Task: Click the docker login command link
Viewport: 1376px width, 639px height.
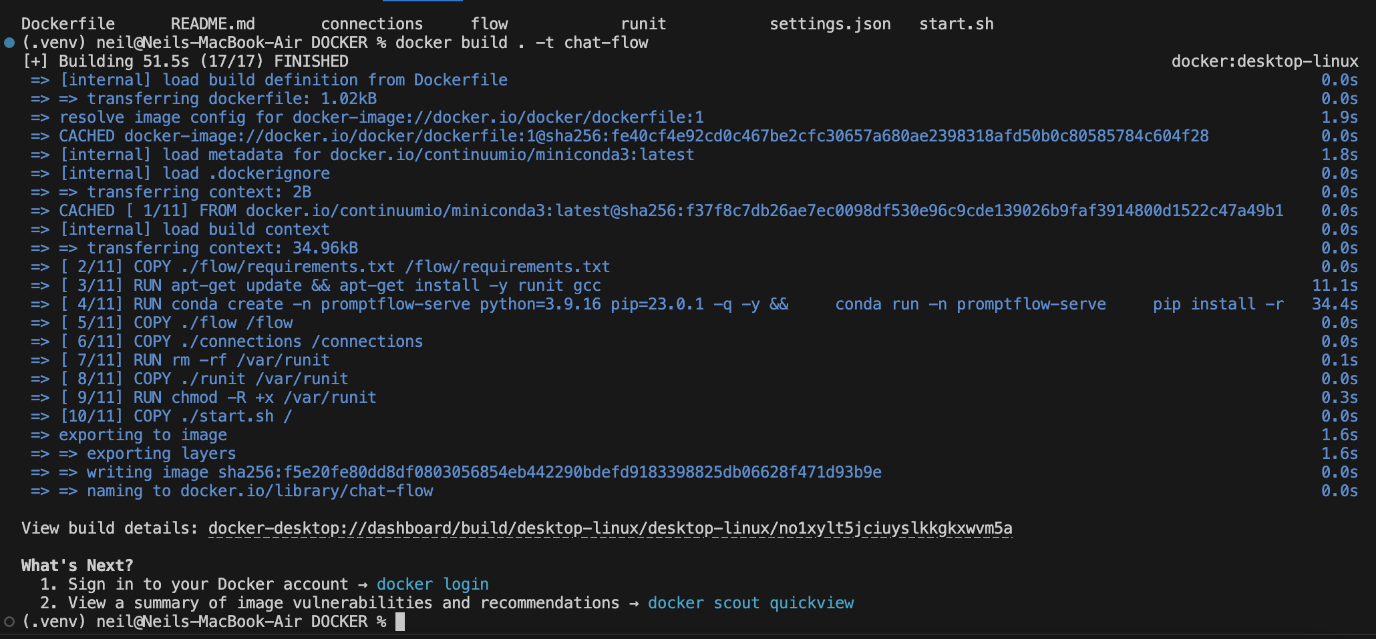Action: [432, 584]
